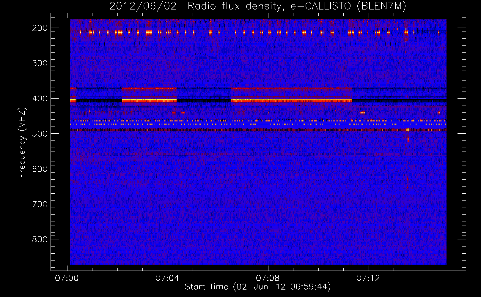Select the 400 frequency tick label
The image size is (481, 297).
pyautogui.click(x=40, y=99)
